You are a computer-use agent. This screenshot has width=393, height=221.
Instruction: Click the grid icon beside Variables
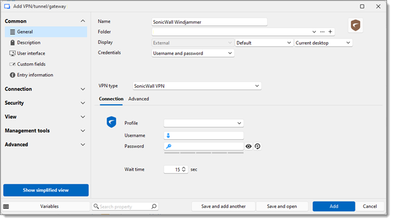coord(6,206)
